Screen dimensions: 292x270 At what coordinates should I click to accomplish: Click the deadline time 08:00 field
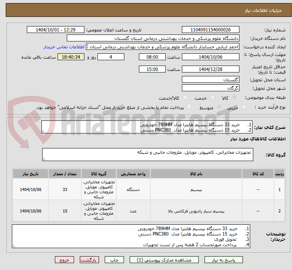click(x=152, y=57)
